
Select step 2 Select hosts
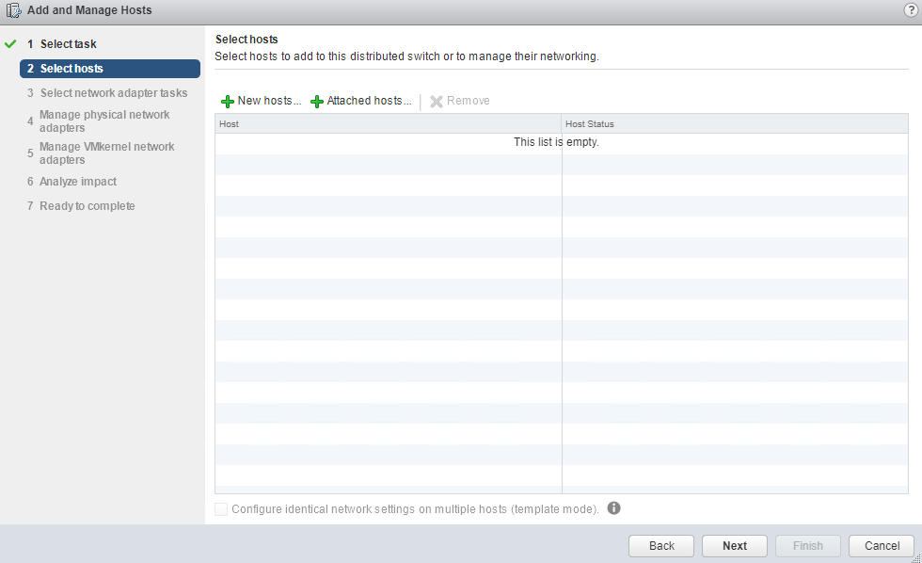72,69
